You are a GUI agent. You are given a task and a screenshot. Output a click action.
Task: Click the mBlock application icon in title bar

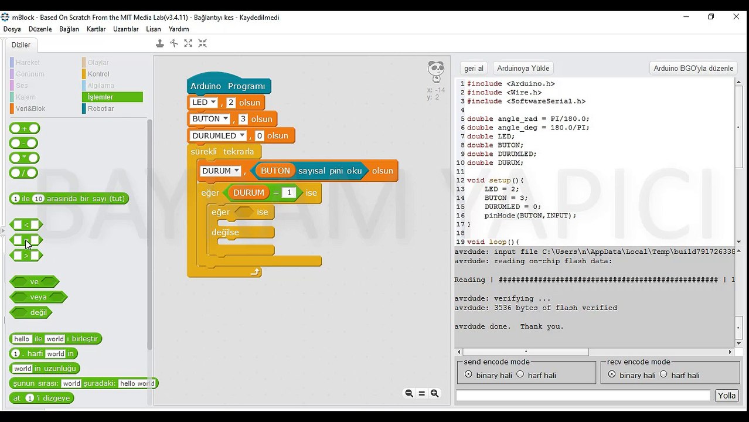[5, 17]
